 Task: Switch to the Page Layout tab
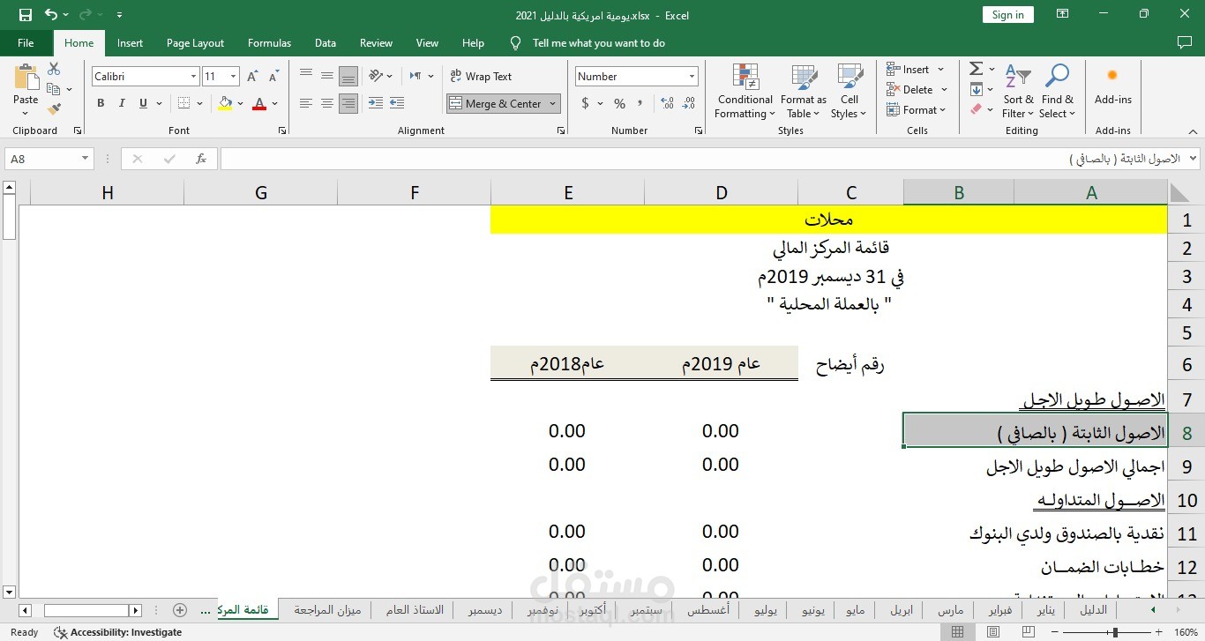point(195,42)
